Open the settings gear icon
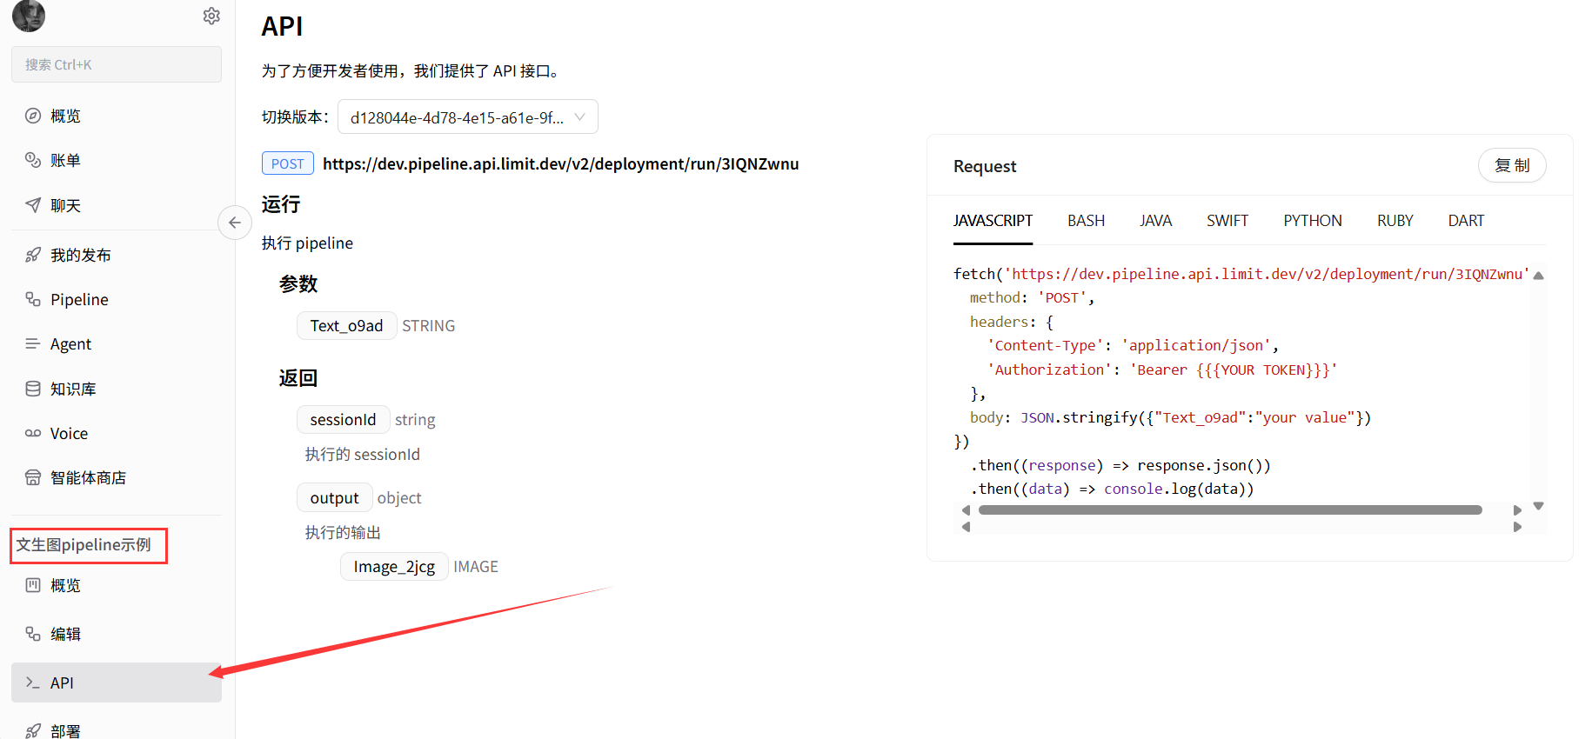Viewport: 1592px width, 739px height. click(x=211, y=16)
